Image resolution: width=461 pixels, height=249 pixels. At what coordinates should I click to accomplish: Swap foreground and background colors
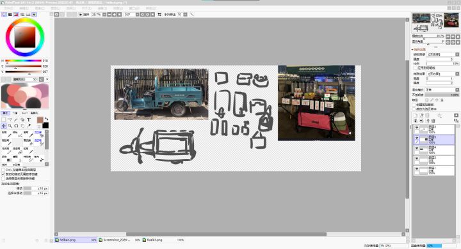click(x=46, y=119)
